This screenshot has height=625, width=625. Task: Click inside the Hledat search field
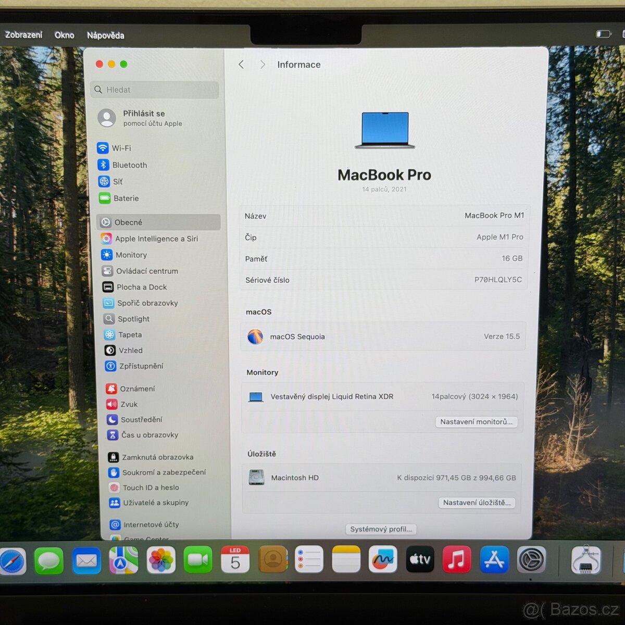tap(155, 90)
